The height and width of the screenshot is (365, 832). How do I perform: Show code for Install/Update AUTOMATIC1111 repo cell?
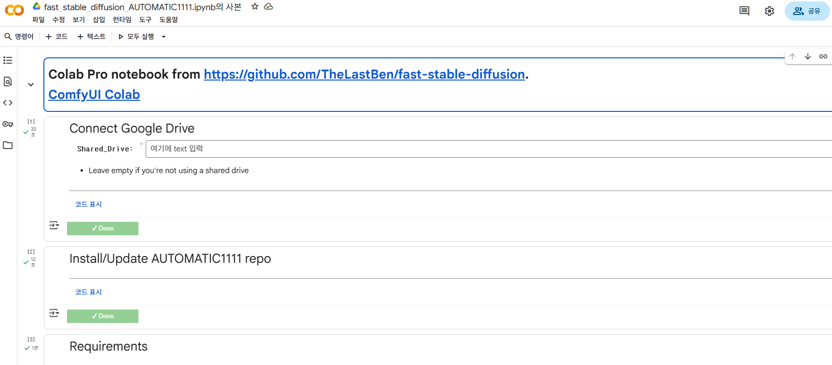(x=88, y=292)
